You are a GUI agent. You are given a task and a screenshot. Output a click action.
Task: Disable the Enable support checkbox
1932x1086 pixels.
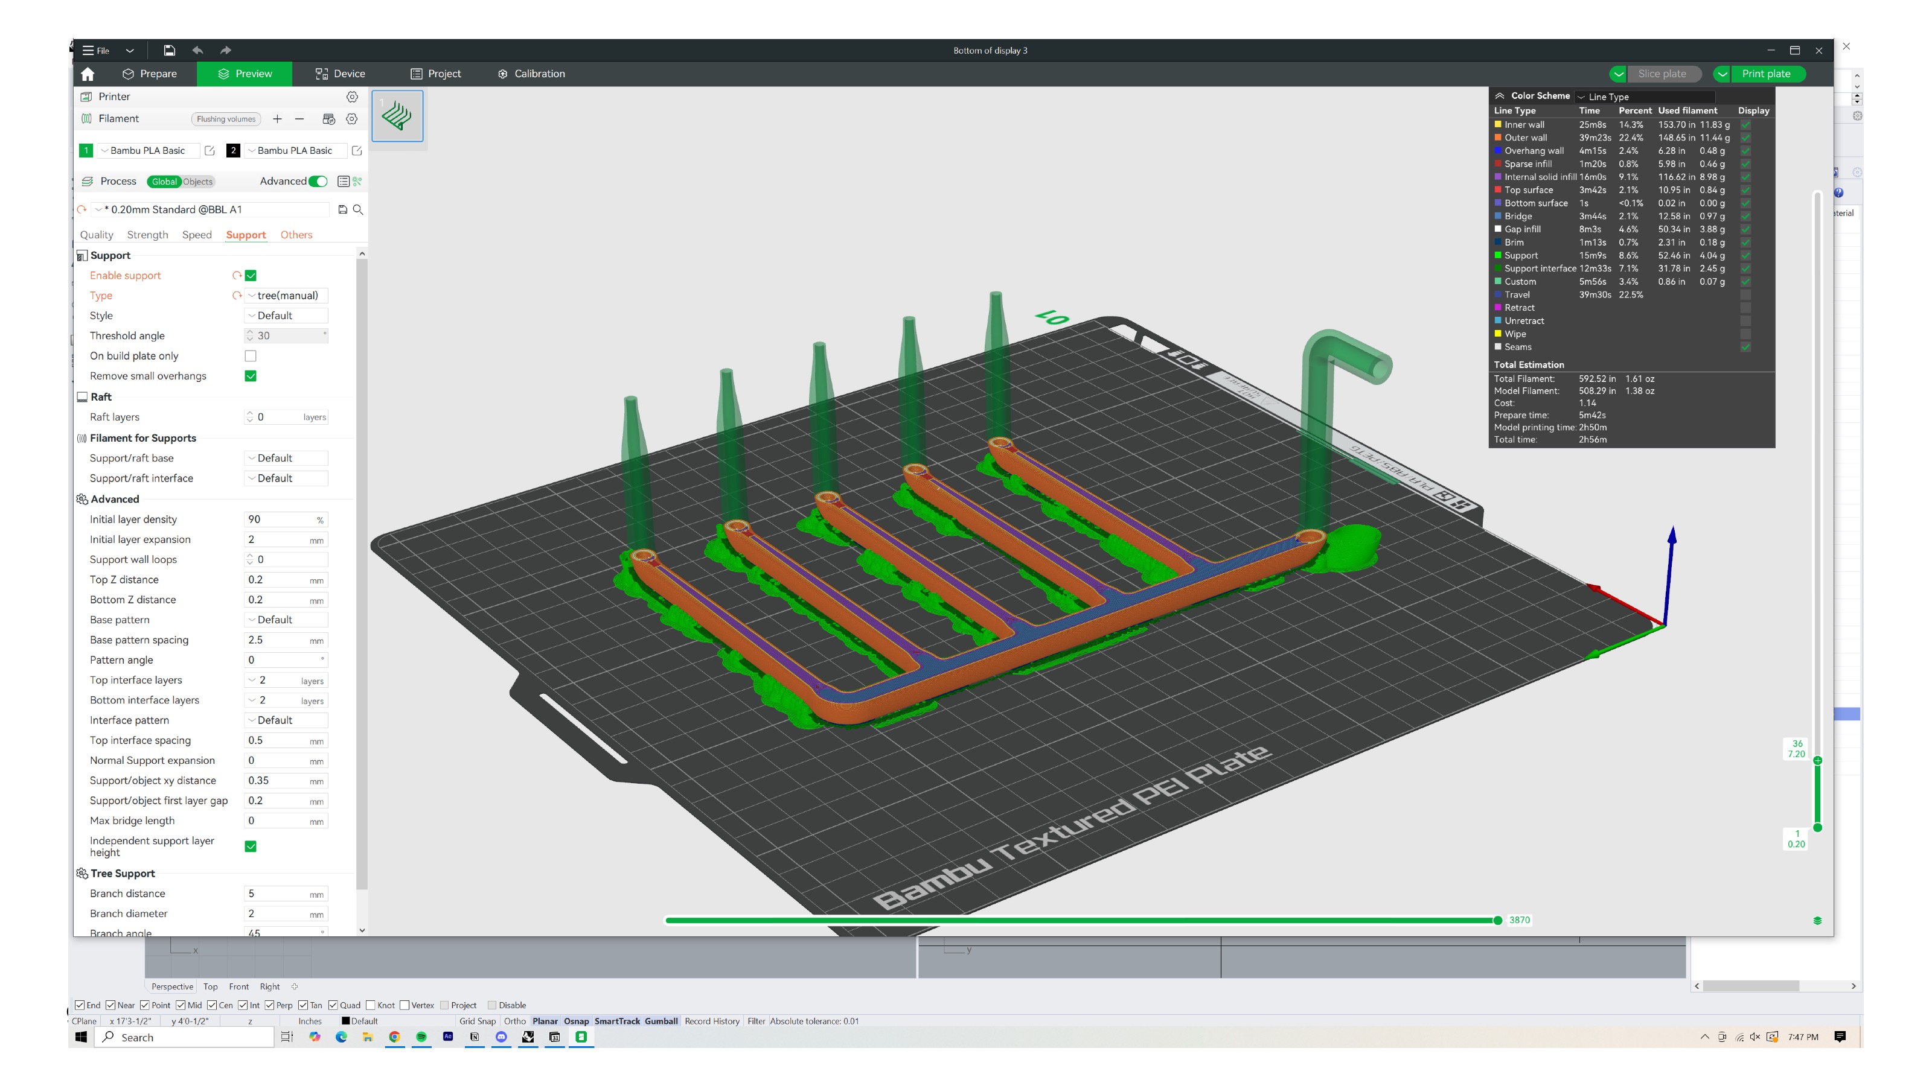[251, 275]
